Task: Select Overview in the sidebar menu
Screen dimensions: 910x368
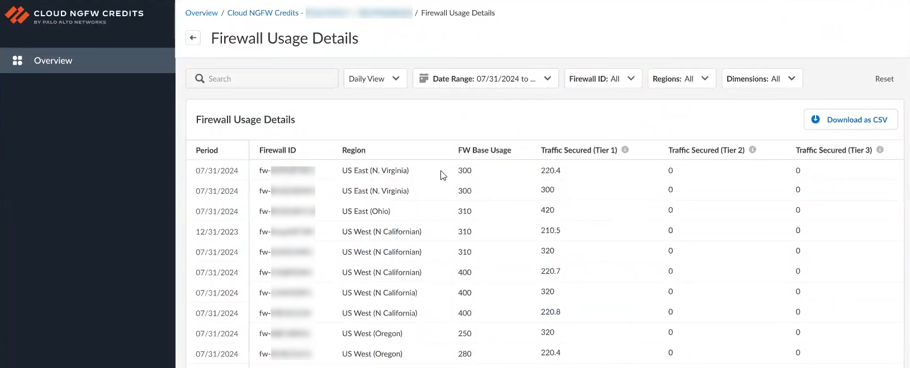Action: [x=53, y=60]
